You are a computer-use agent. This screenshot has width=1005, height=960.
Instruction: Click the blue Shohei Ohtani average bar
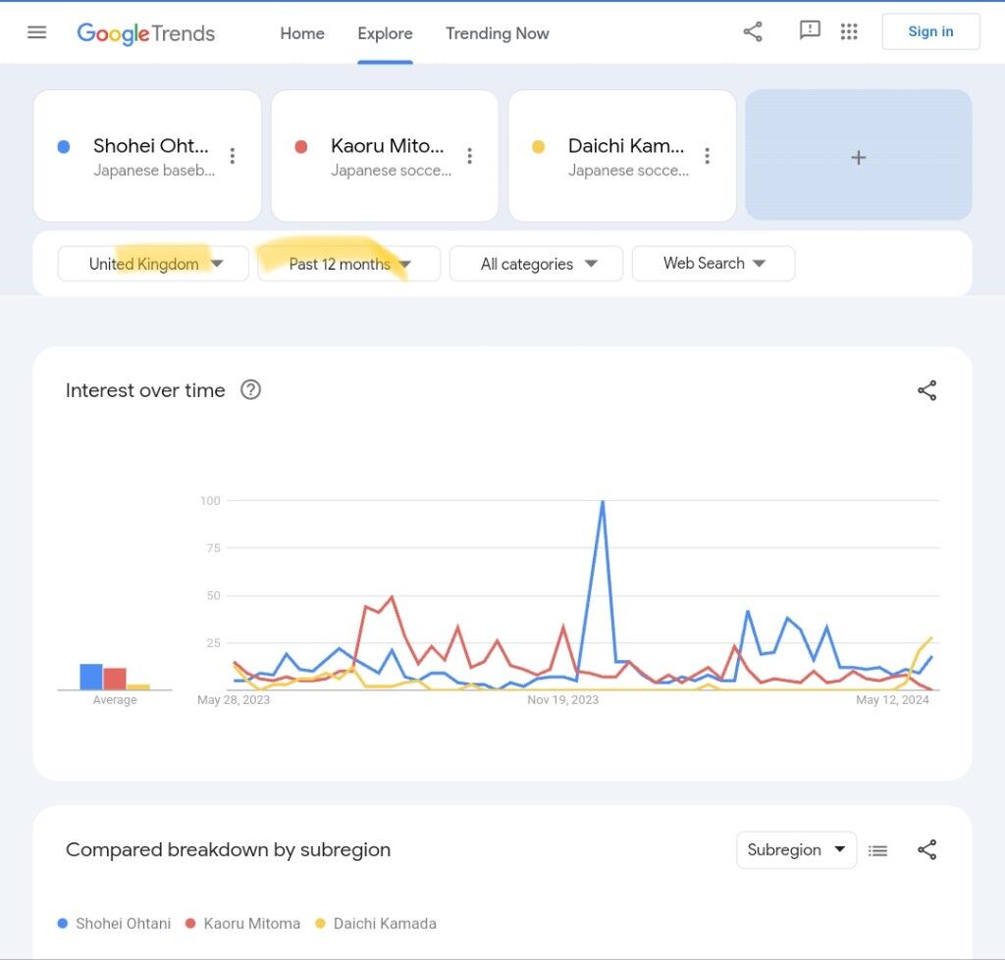coord(91,677)
